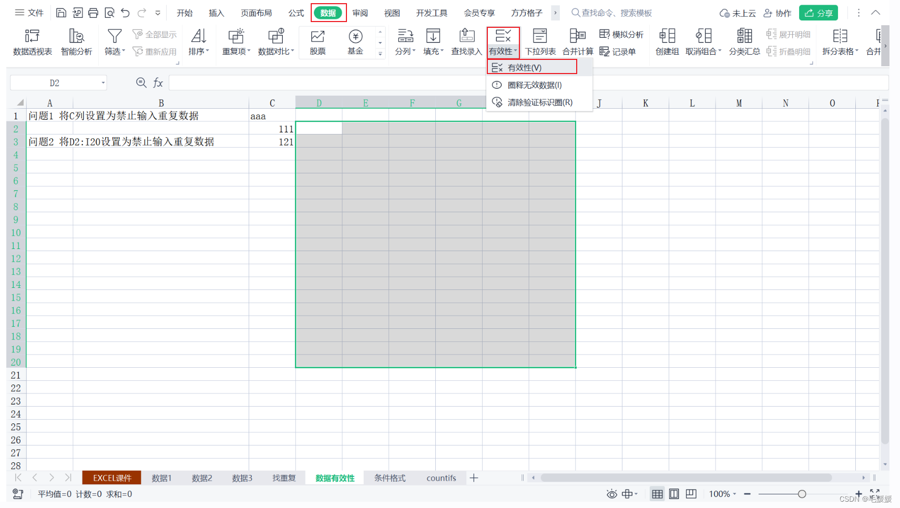This screenshot has width=900, height=508.
Task: Switch to the 公式 ribbon tab
Action: 296,13
